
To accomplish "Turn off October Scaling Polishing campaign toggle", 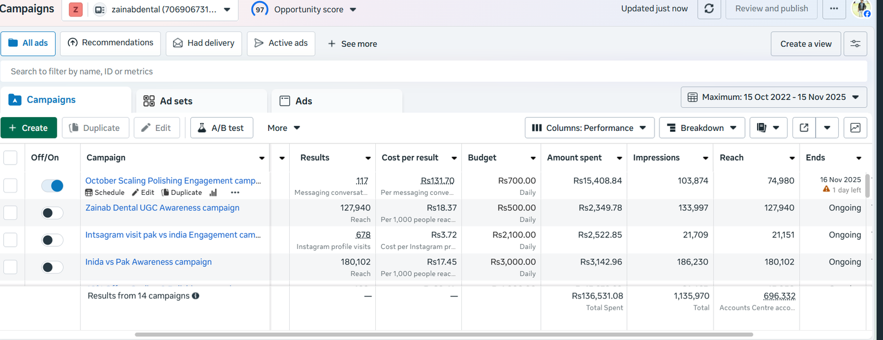I will (52, 186).
